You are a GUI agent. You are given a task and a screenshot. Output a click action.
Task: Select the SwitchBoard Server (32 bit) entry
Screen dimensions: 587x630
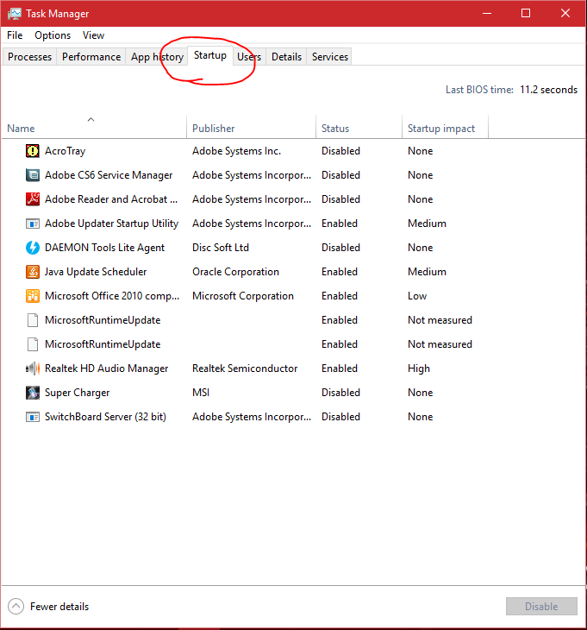pos(105,417)
